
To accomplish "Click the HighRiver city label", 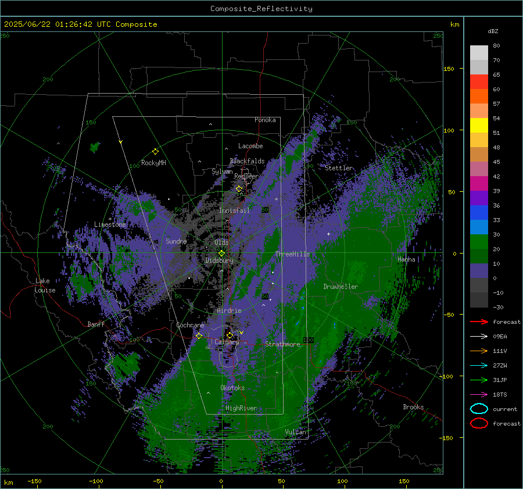I will (241, 408).
